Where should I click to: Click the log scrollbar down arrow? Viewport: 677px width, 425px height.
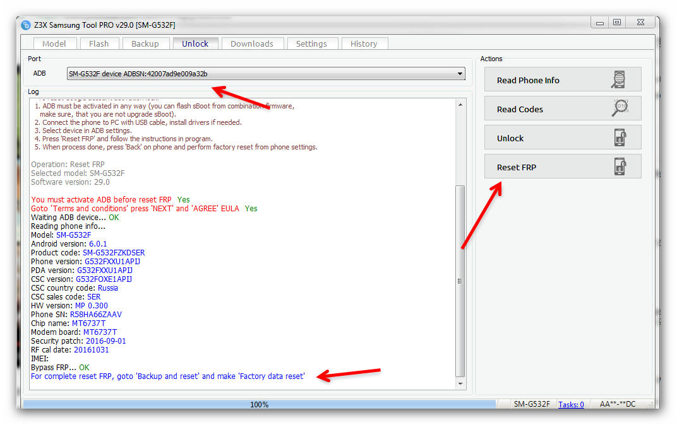(460, 383)
